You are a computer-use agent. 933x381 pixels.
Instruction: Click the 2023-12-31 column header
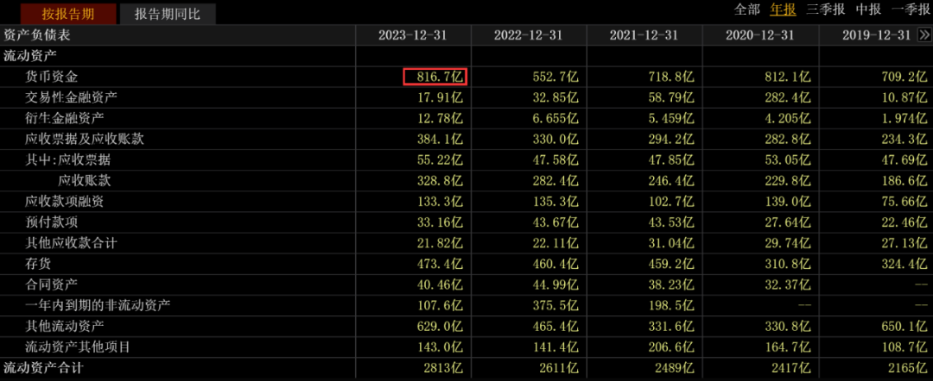point(412,35)
